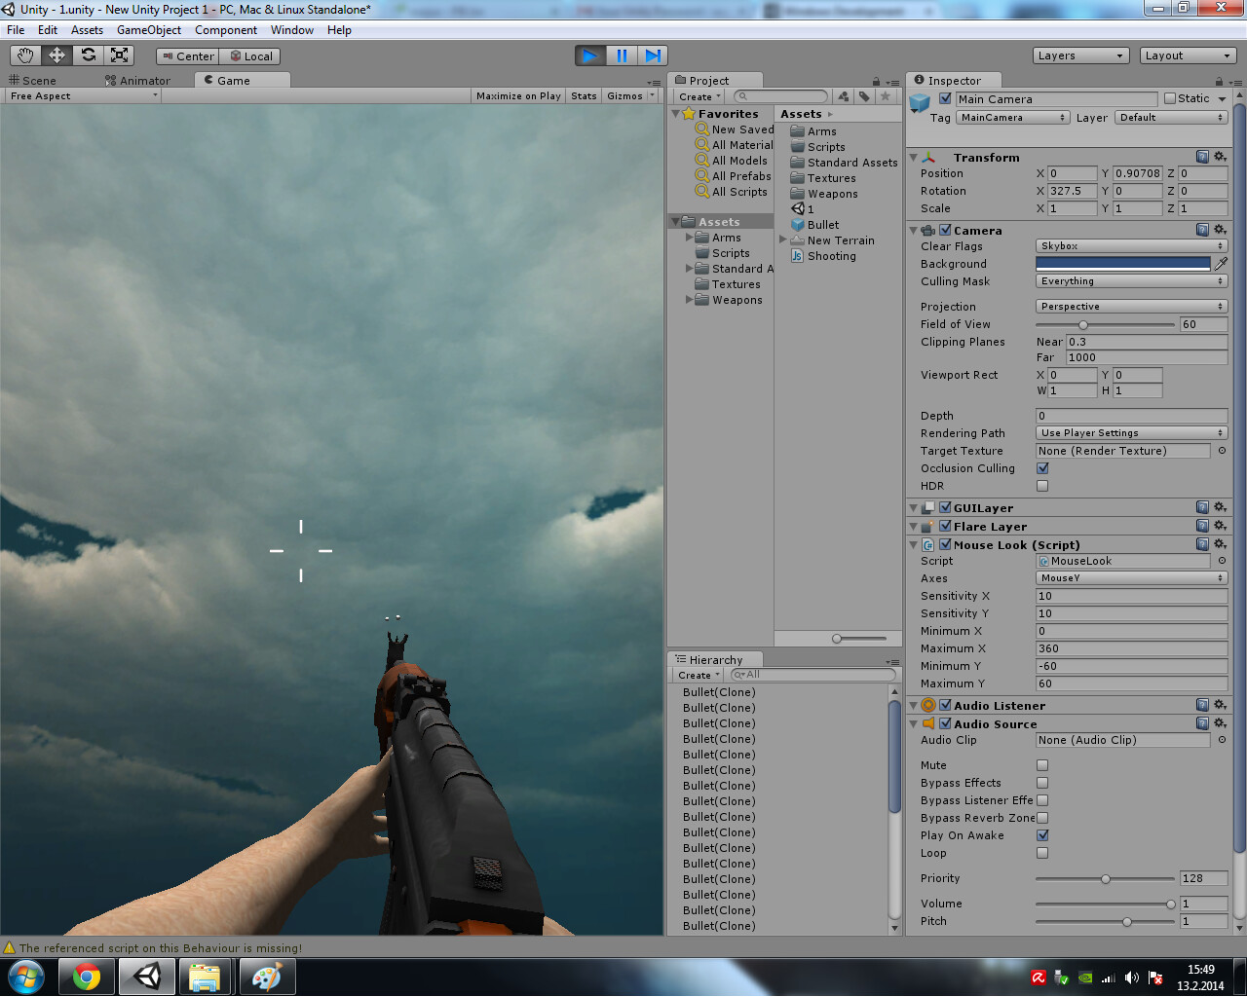
Task: Switch to the Scene tab
Action: [39, 80]
